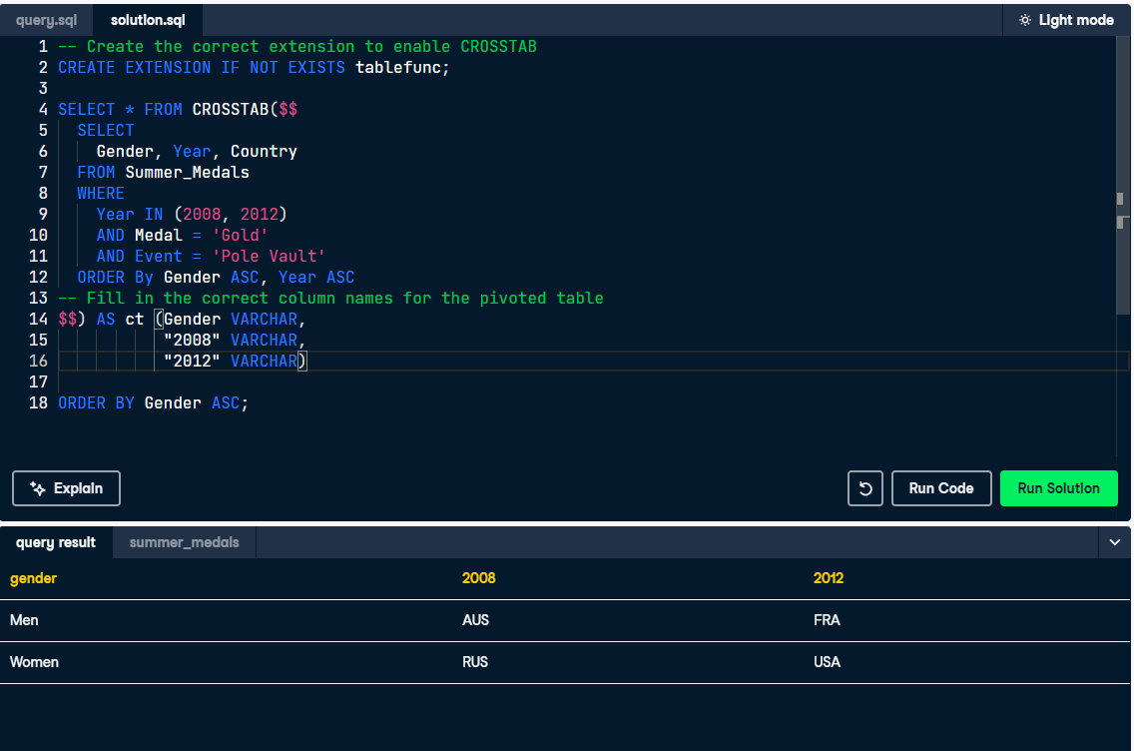Place cursor on the CREATE EXTENSION line
The width and height of the screenshot is (1134, 751).
254,67
